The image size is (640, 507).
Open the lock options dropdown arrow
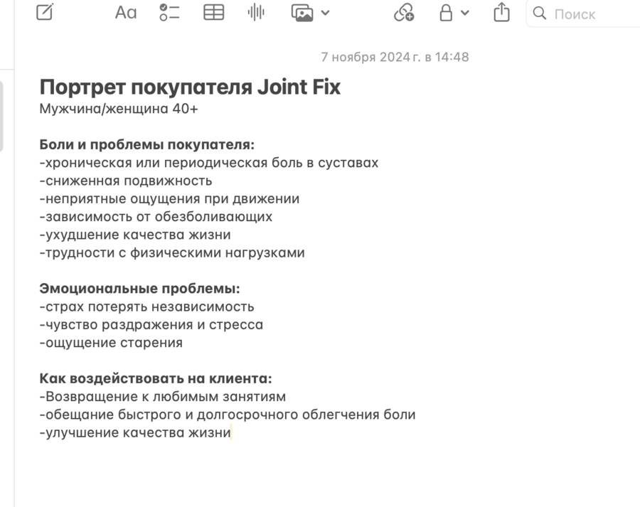(x=464, y=13)
